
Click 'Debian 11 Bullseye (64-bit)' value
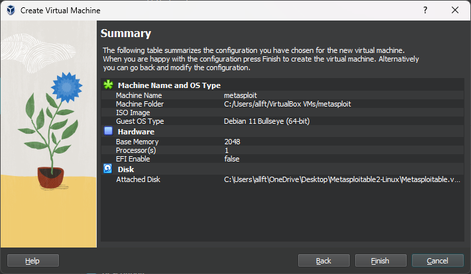[x=267, y=121]
